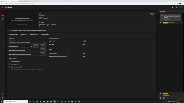Toggle the 360° video switch

[84, 45]
